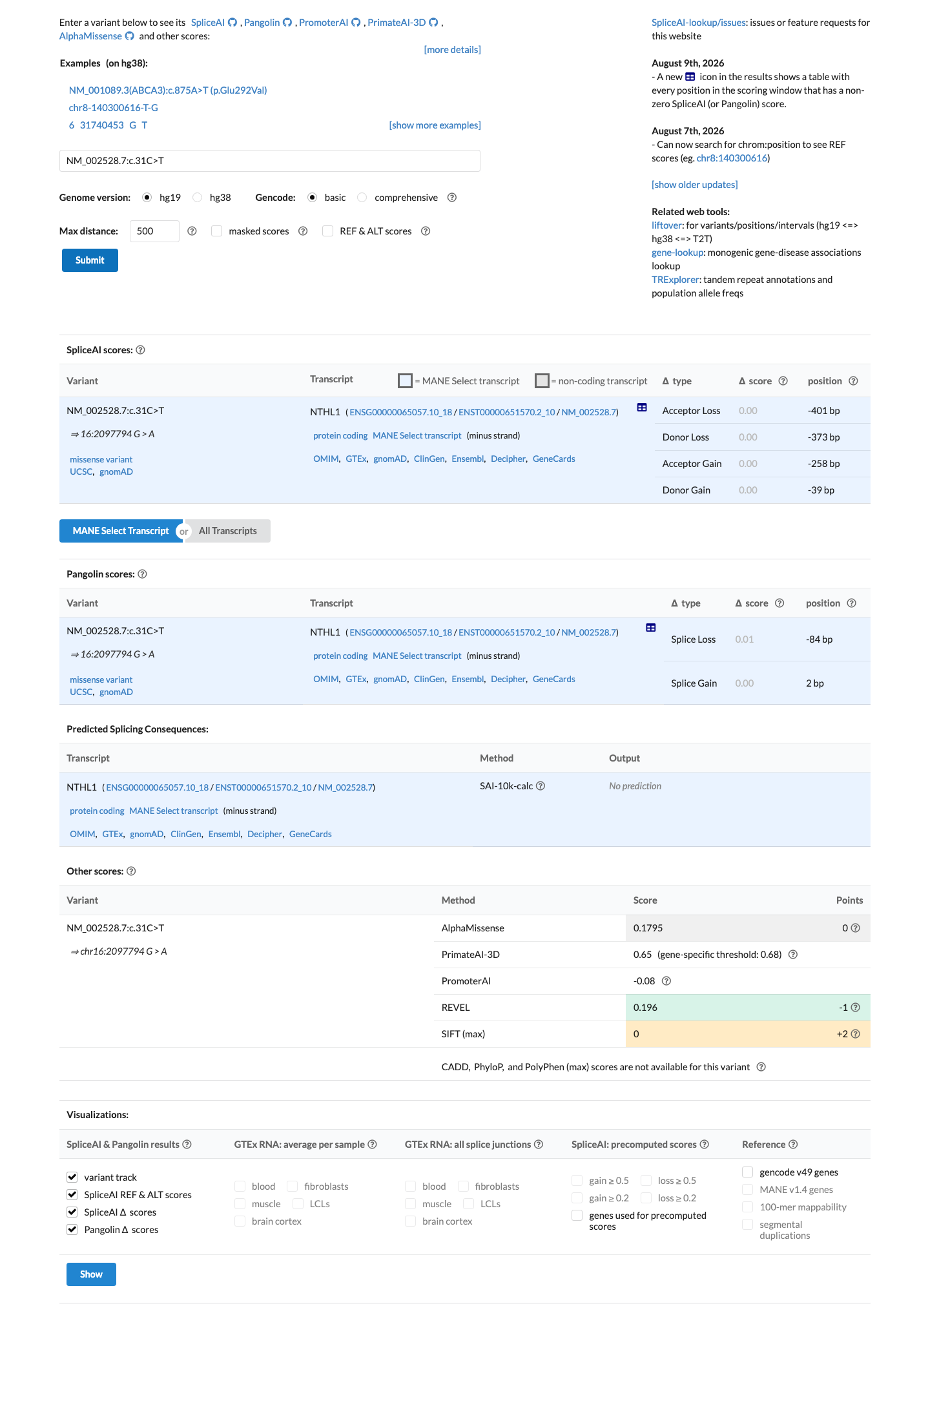Viewport: 939px width, 1421px height.
Task: Open the liftover web tool link
Action: pyautogui.click(x=666, y=225)
